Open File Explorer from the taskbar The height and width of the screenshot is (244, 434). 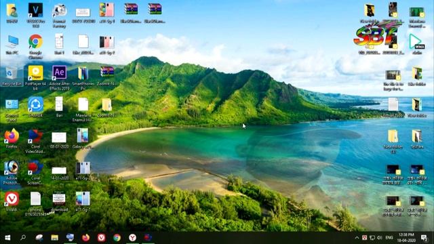[54, 238]
